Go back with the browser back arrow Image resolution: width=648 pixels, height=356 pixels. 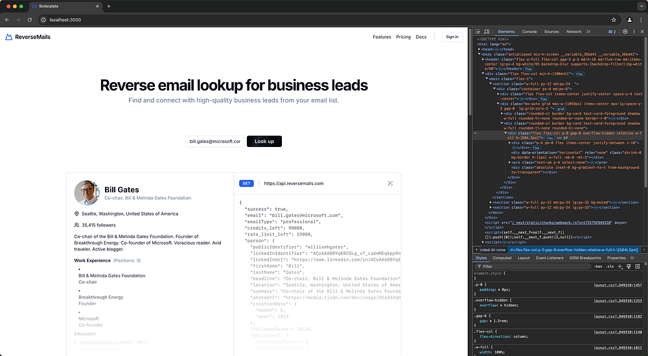(x=7, y=19)
